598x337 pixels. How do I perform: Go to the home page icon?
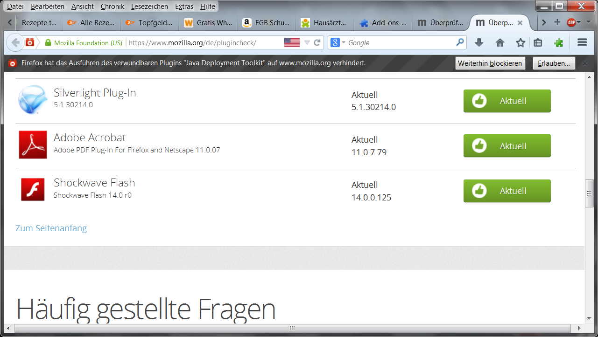pyautogui.click(x=500, y=43)
